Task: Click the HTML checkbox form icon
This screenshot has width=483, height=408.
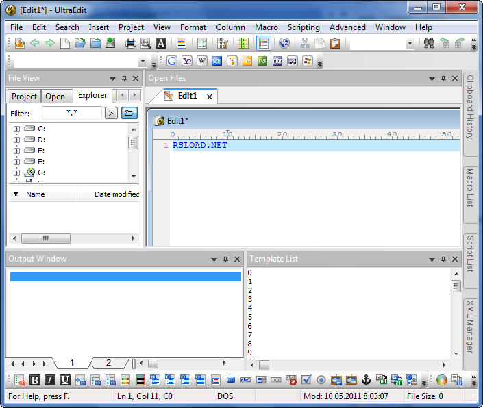Action: 306,381
